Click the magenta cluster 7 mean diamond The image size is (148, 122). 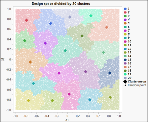pos(59,73)
